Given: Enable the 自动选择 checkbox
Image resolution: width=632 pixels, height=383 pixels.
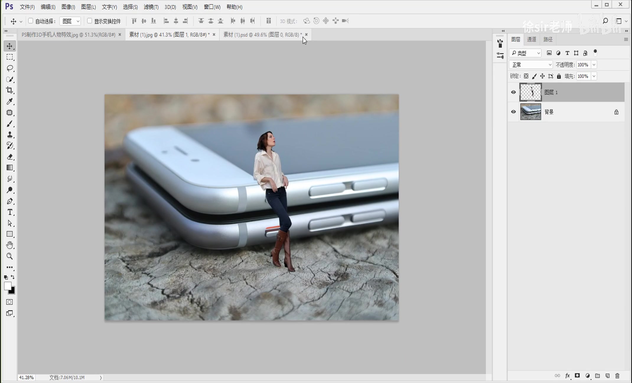Looking at the screenshot, I should point(30,21).
